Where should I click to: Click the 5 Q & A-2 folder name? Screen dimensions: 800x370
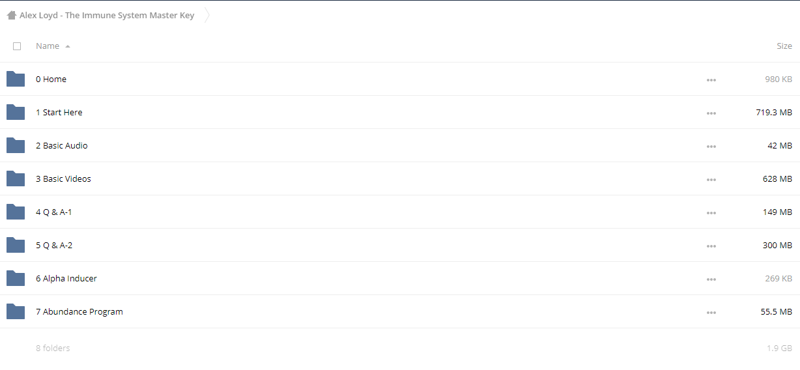[x=54, y=245]
